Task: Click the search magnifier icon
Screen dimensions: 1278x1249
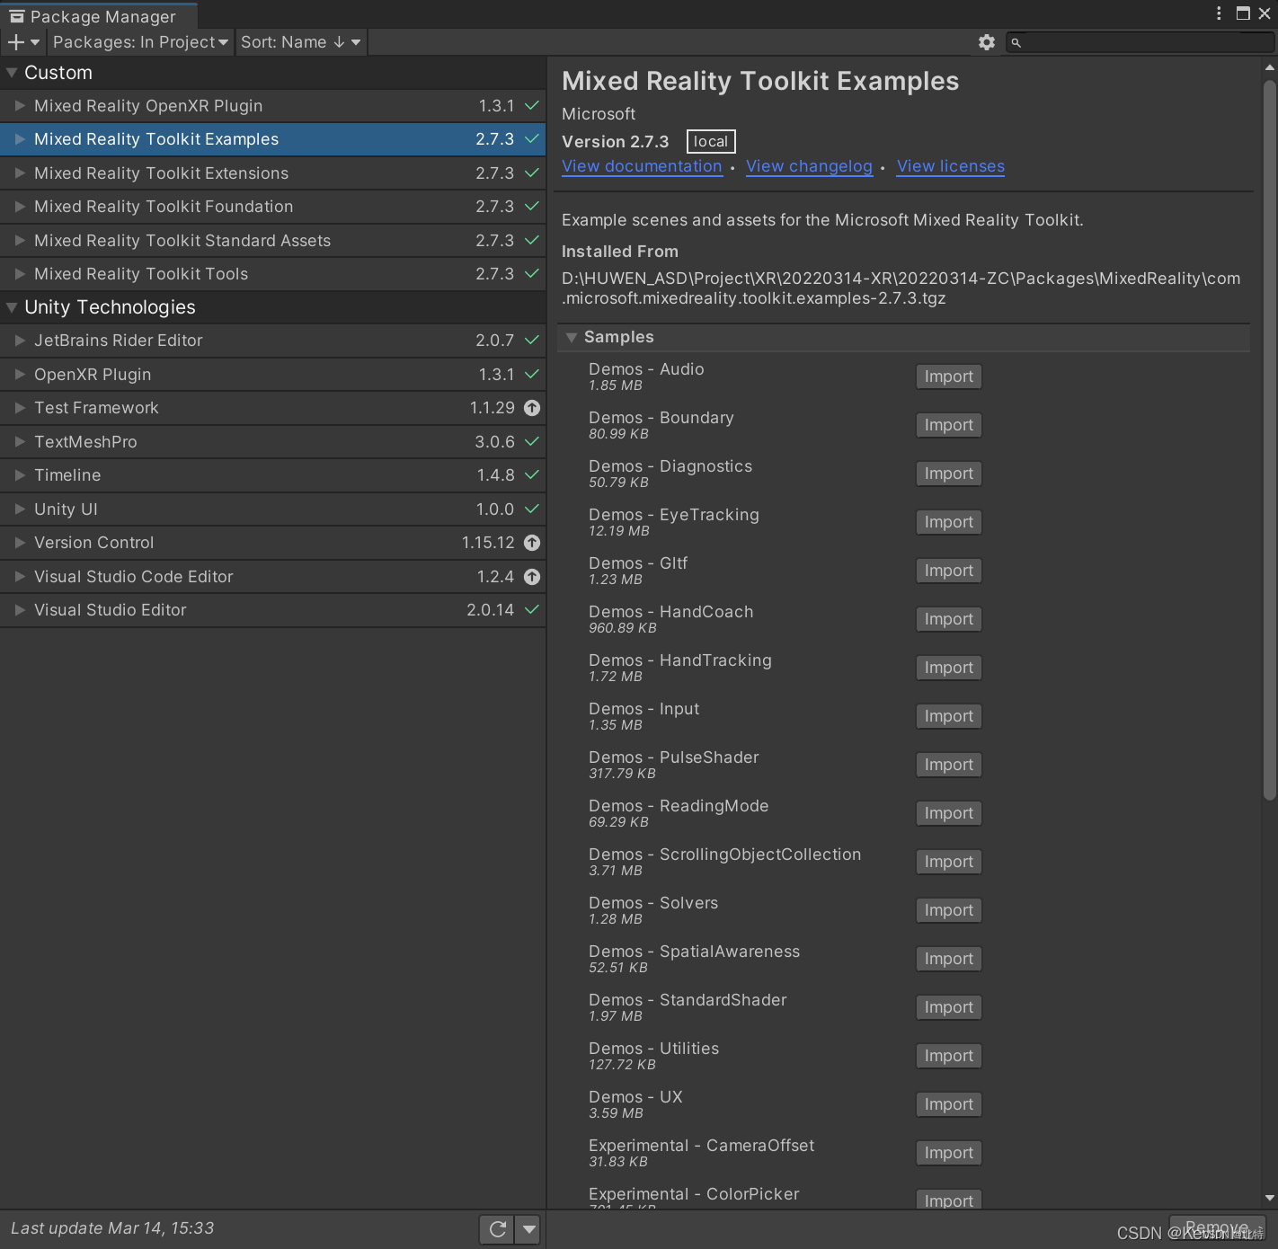Action: pos(1016,42)
